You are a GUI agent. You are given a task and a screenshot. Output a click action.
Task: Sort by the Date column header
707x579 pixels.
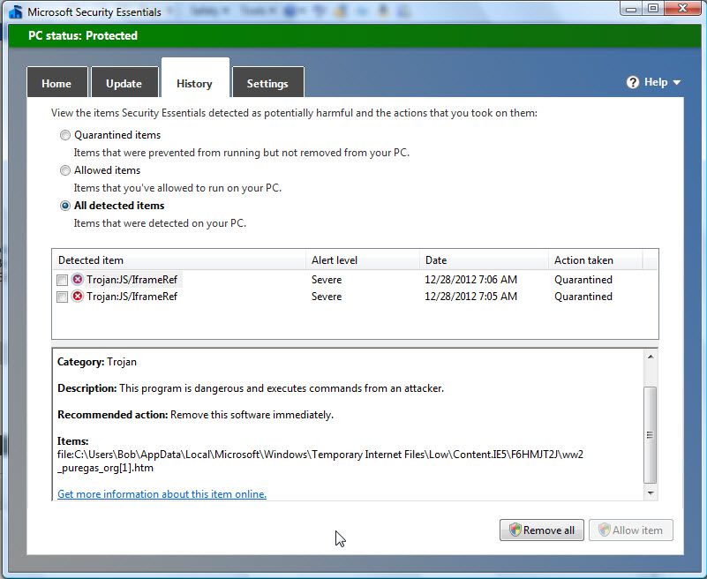pos(485,260)
